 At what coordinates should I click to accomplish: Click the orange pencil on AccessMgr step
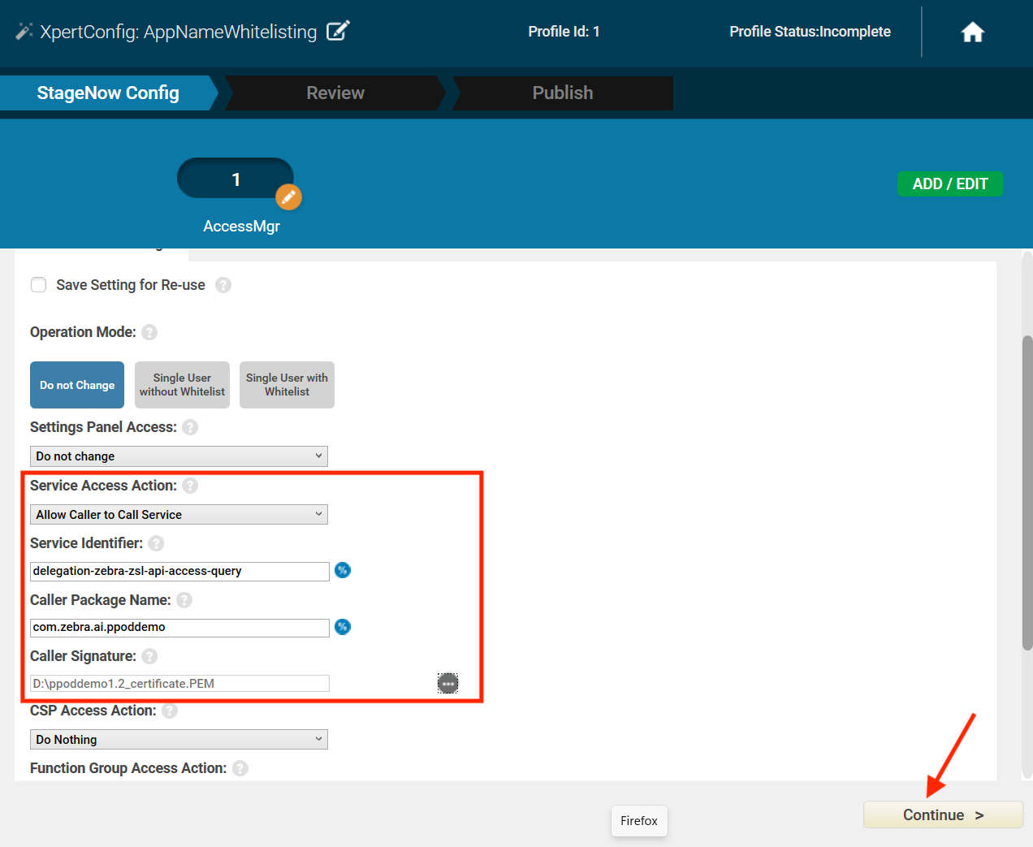(x=288, y=197)
